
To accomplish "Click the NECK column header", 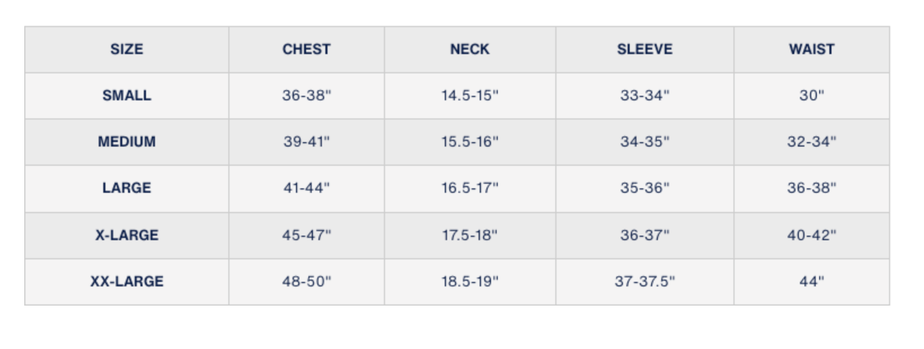I will (470, 50).
